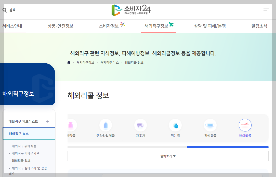Select the 위생용품 mask icon
Image resolution: width=276 pixels, height=177 pixels.
(210, 125)
